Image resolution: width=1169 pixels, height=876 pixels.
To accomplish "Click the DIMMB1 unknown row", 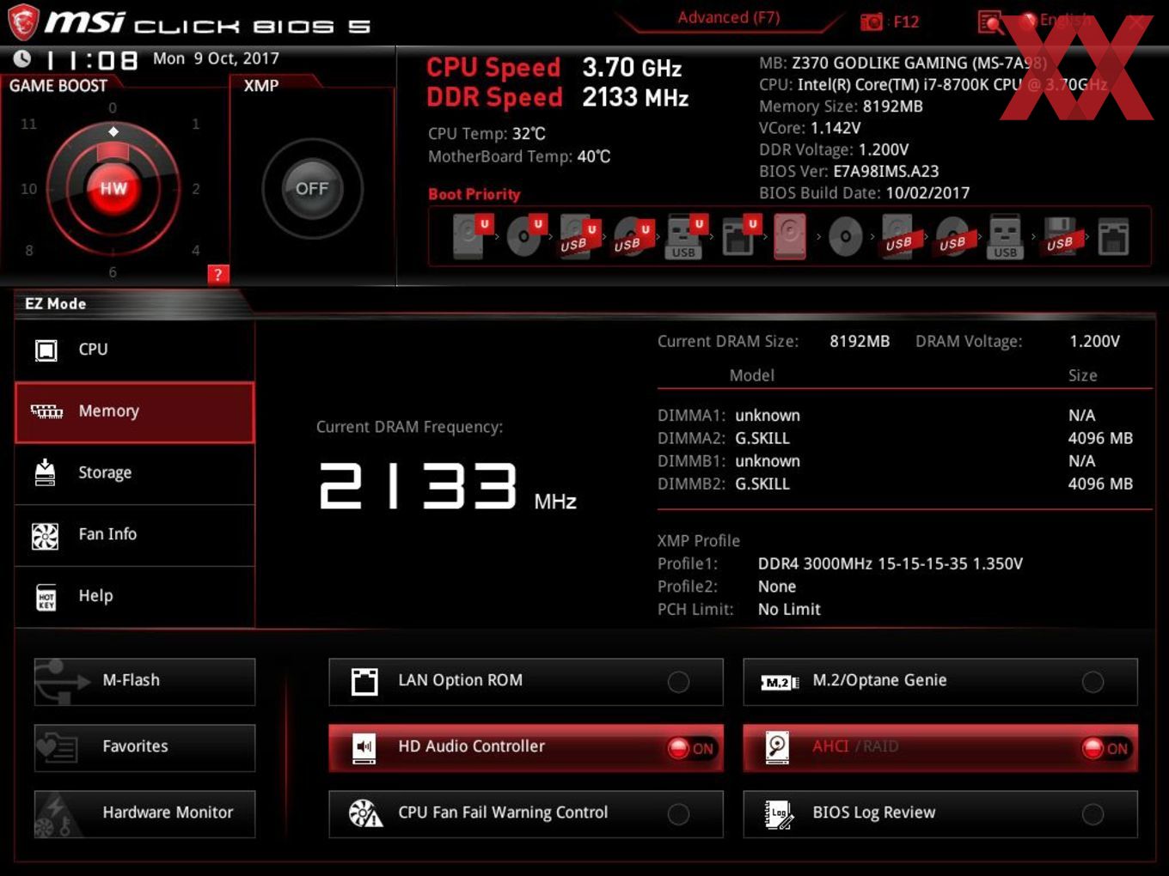I will [x=895, y=461].
